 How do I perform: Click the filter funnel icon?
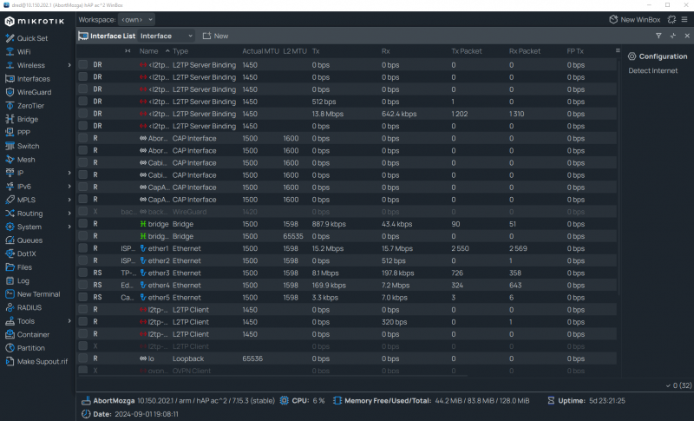tap(658, 36)
